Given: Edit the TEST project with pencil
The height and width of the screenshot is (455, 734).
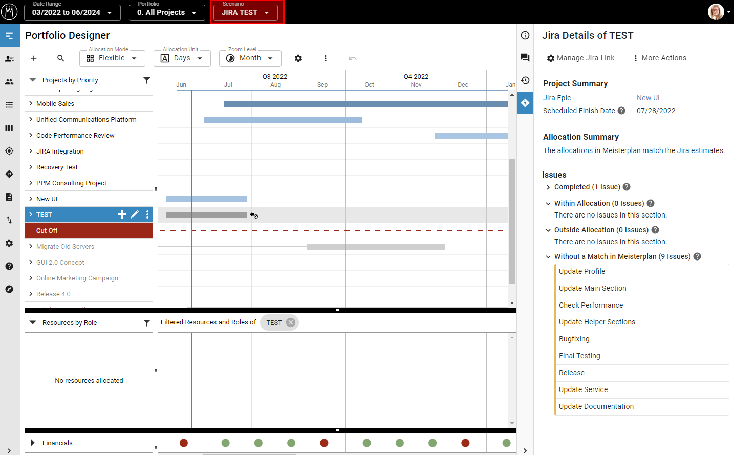Looking at the screenshot, I should pyautogui.click(x=135, y=214).
